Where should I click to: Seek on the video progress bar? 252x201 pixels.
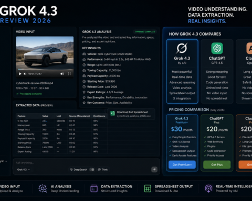tap(45, 70)
